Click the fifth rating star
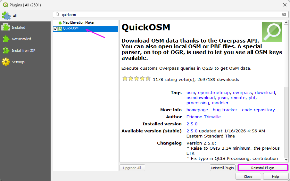Viewport: 290px width, 181px height. point(148,79)
